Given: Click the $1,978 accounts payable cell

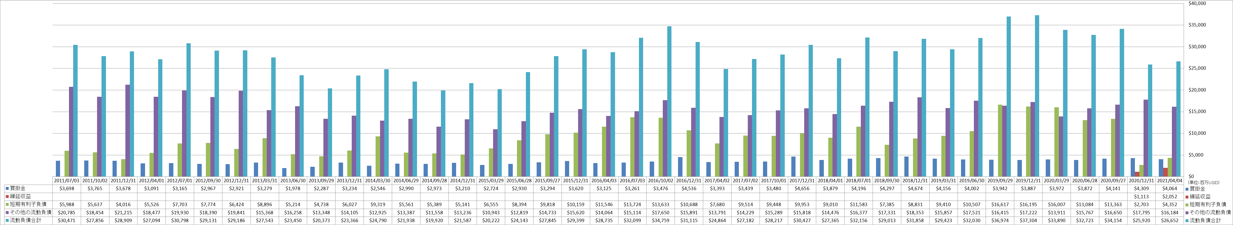Looking at the screenshot, I should 293,189.
